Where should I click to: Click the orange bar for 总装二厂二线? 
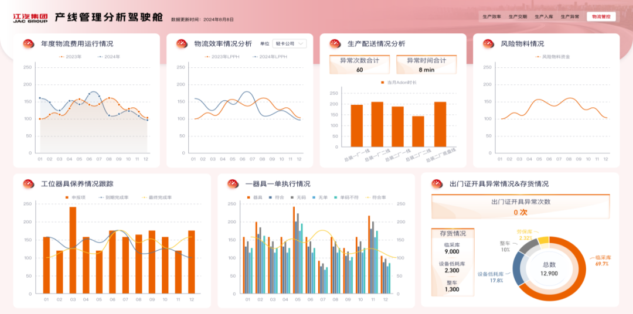[418, 131]
